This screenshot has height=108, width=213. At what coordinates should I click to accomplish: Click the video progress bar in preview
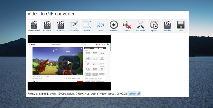point(58,73)
